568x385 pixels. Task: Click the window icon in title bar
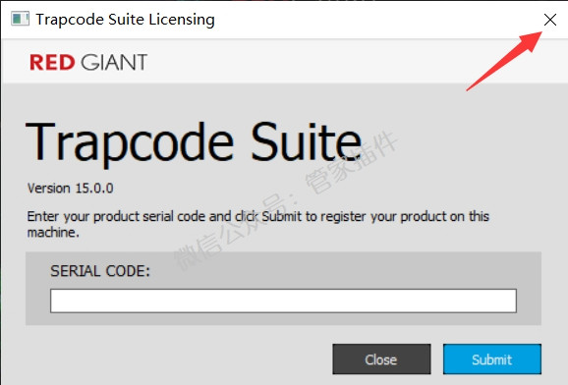point(20,19)
